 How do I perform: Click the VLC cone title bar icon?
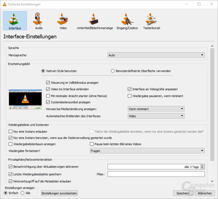[x=5, y=4]
